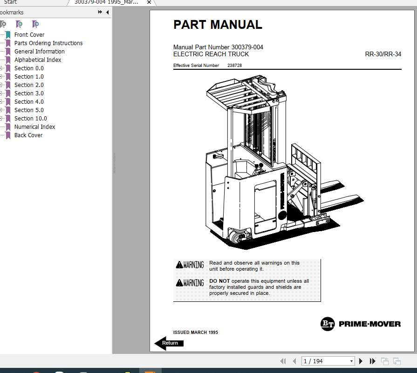
Task: Go to the previous page
Action: click(x=294, y=361)
